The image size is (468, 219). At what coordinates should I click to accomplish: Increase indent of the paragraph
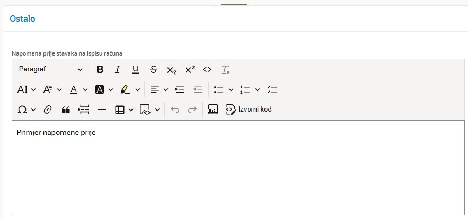point(180,89)
